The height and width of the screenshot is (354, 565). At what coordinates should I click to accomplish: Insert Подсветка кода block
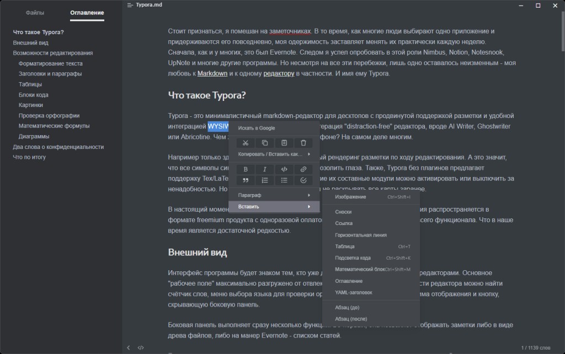[371, 258]
